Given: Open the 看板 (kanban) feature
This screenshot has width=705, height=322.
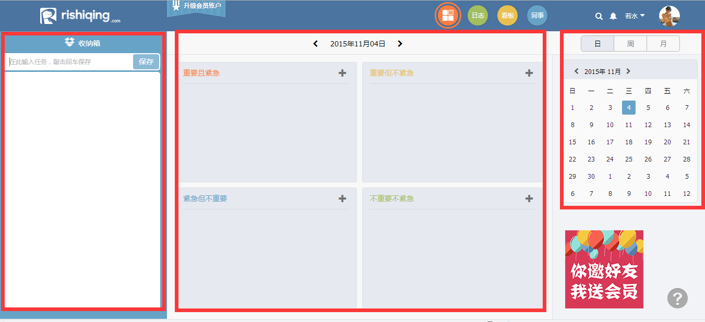Looking at the screenshot, I should pyautogui.click(x=507, y=15).
